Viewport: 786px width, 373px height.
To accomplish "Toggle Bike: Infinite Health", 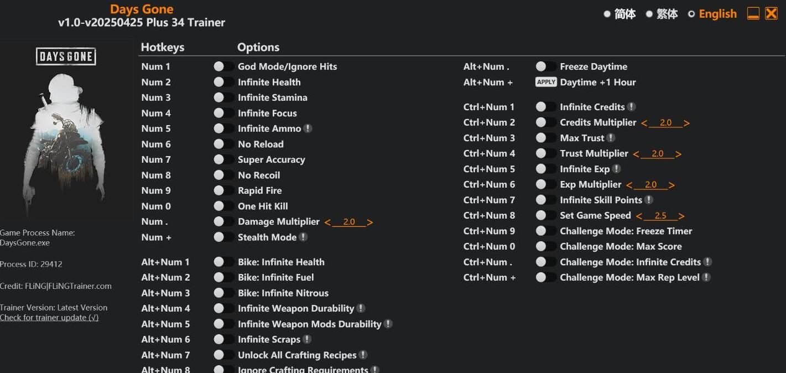I will click(223, 262).
